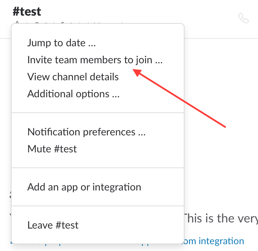Open Notification preferences dialog
The image size is (258, 251).
tap(86, 132)
